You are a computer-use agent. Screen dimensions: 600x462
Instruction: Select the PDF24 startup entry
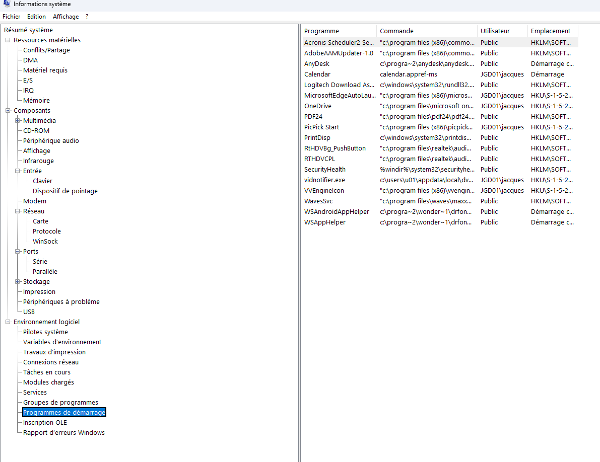pos(440,117)
